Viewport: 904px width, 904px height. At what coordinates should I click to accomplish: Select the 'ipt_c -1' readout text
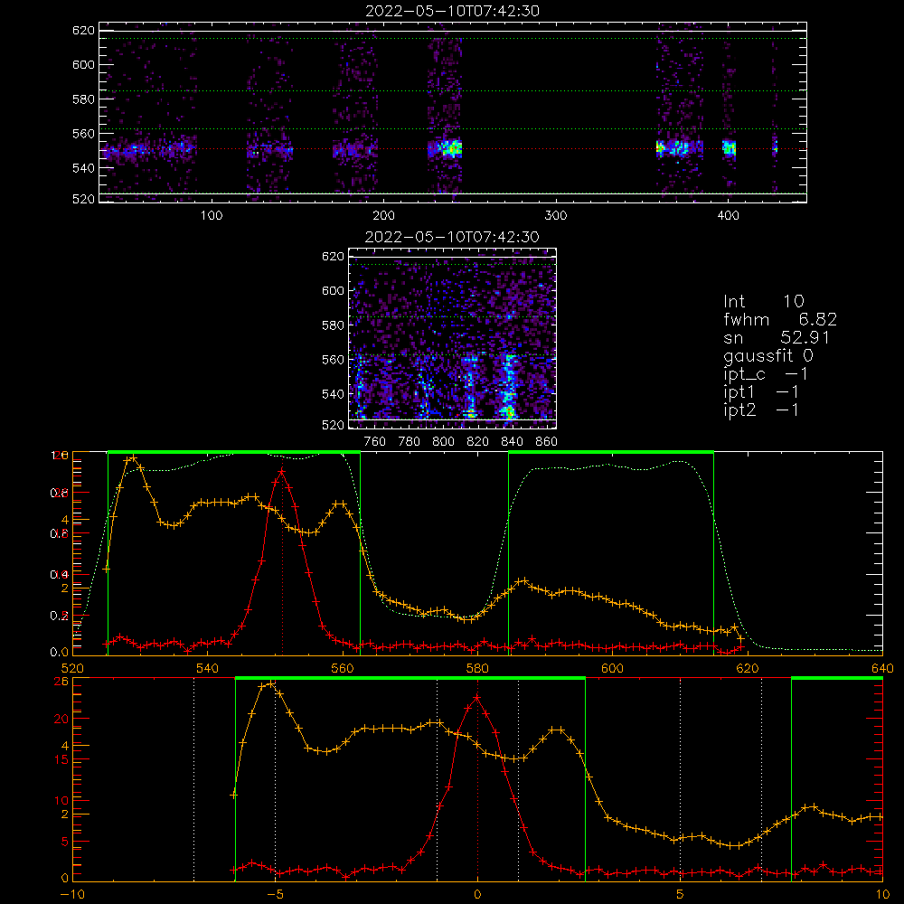point(766,374)
